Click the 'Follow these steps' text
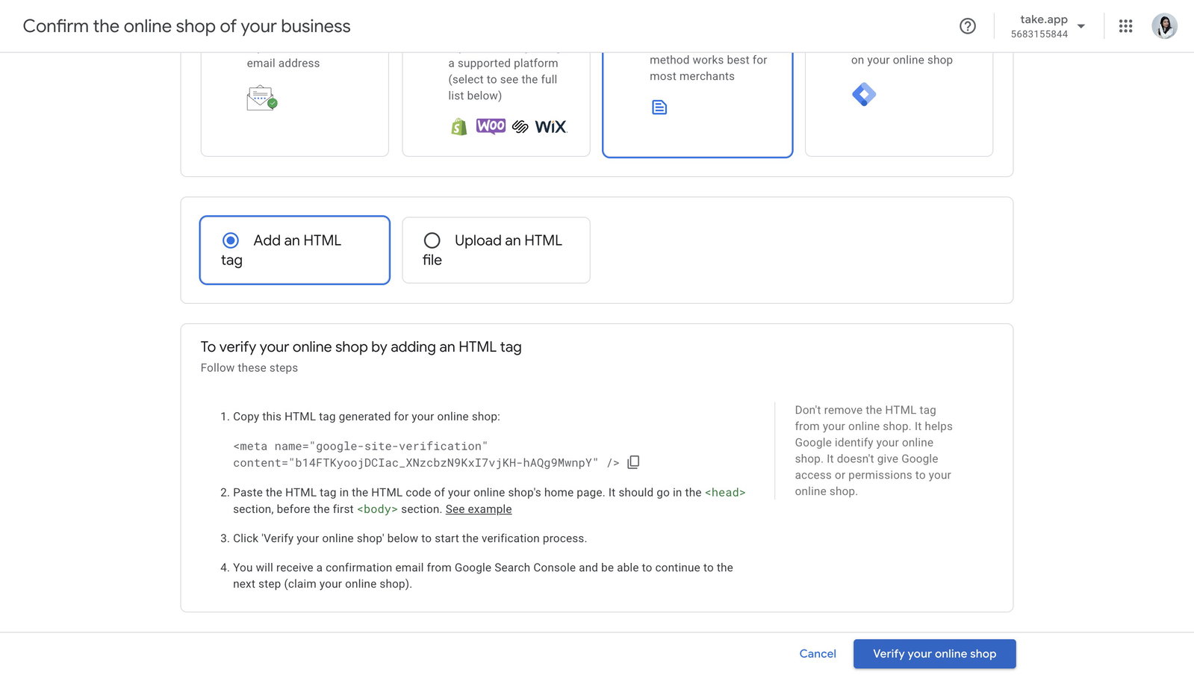This screenshot has width=1194, height=675. pyautogui.click(x=249, y=368)
